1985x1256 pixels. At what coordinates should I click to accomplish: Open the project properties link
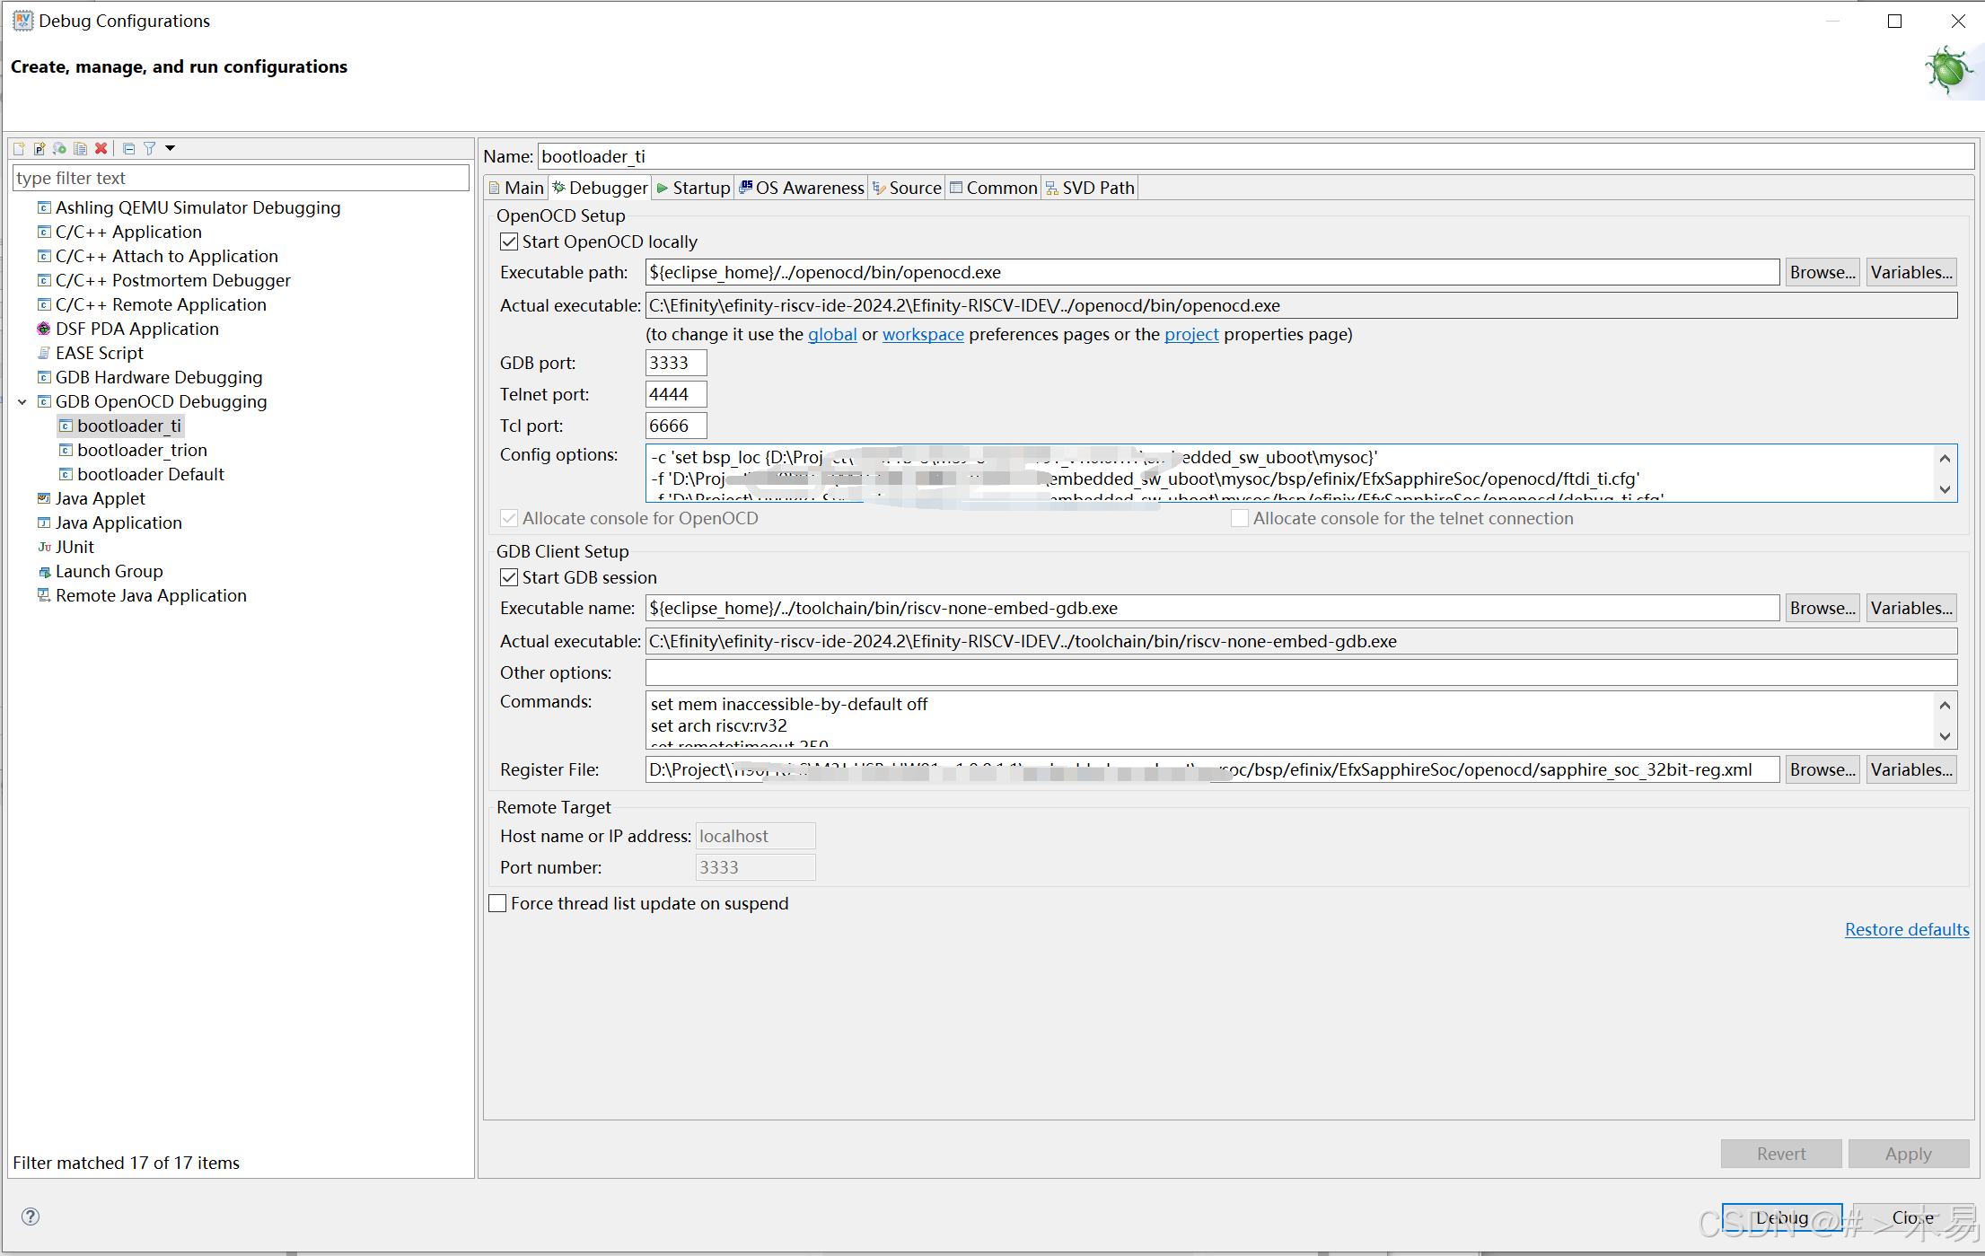click(x=1191, y=334)
